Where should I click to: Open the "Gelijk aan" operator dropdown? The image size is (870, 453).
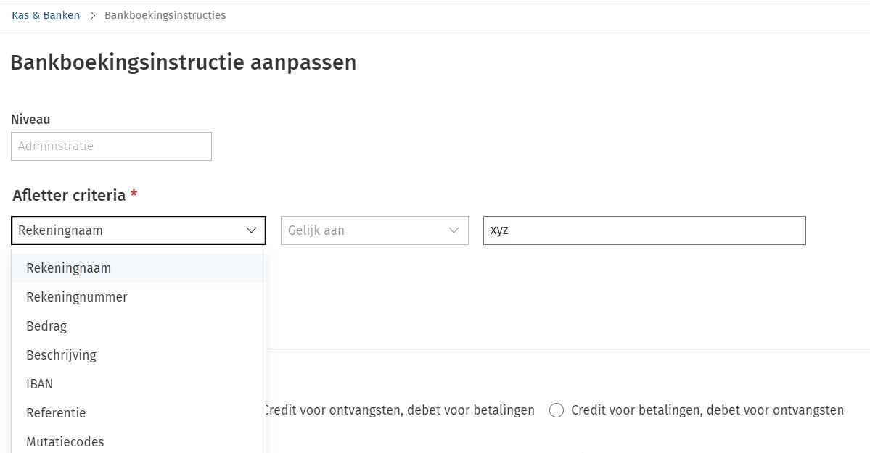(374, 230)
